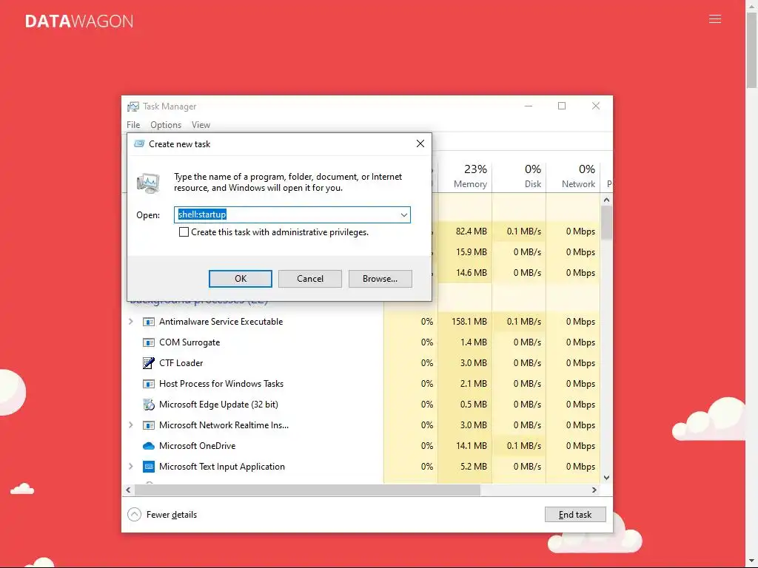Close the Task Manager window
The image size is (758, 568).
(596, 106)
